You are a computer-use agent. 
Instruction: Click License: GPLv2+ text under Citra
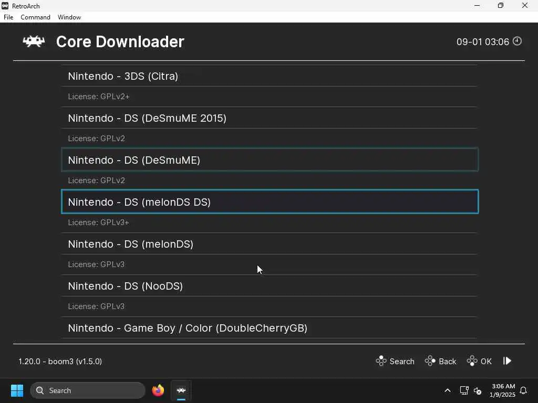[98, 97]
